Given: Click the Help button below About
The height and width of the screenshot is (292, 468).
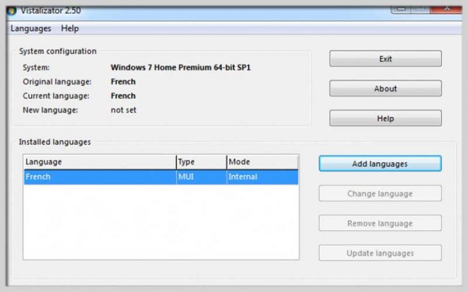Looking at the screenshot, I should [x=385, y=119].
